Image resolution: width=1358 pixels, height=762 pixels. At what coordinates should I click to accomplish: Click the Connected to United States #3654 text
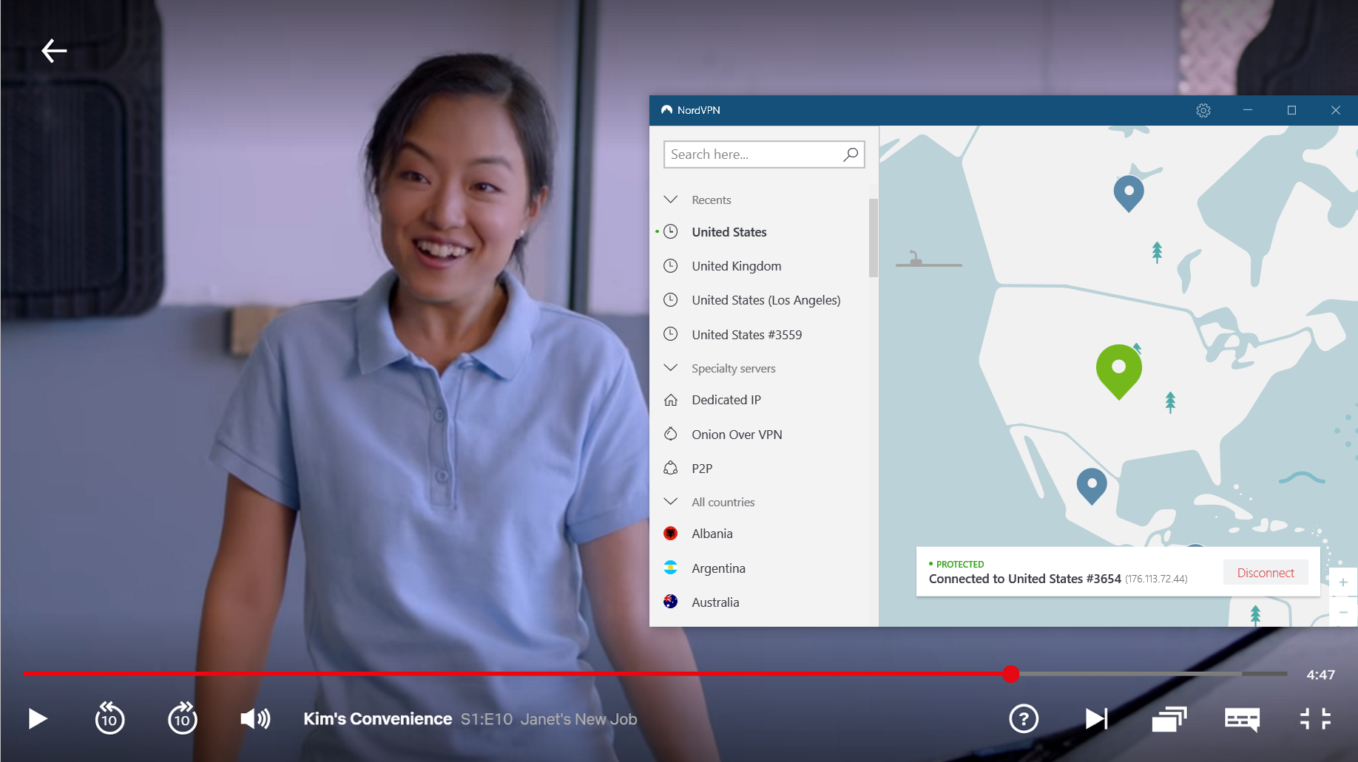point(1025,579)
